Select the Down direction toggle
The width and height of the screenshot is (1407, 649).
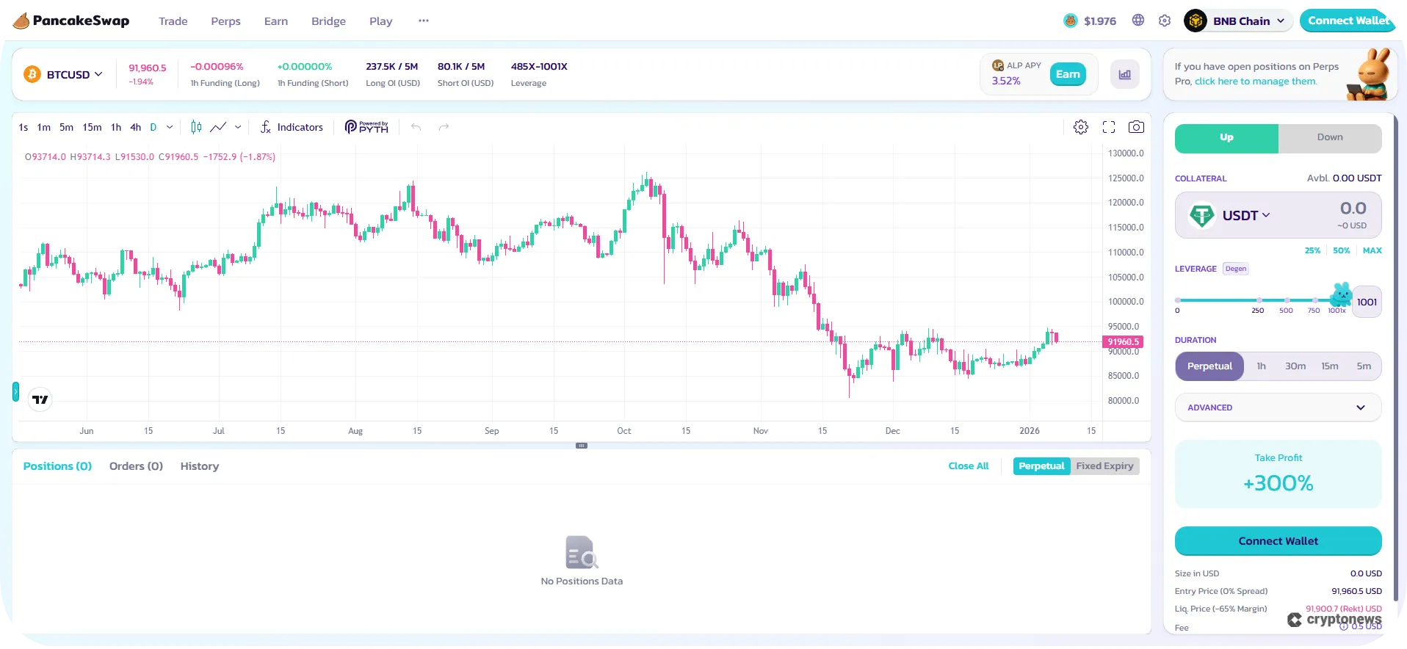[1330, 138]
